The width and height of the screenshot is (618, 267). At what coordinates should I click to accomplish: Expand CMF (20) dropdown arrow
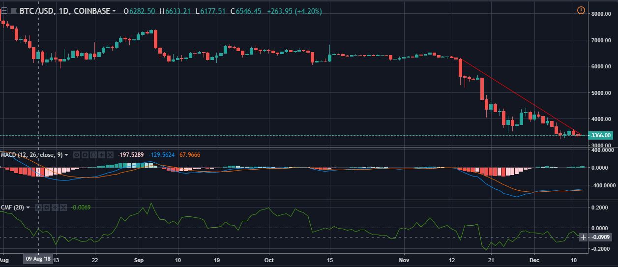tap(28, 208)
